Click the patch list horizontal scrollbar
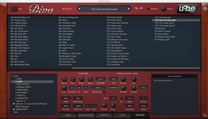Image resolution: width=208 pixels, height=119 pixels. (x=136, y=68)
